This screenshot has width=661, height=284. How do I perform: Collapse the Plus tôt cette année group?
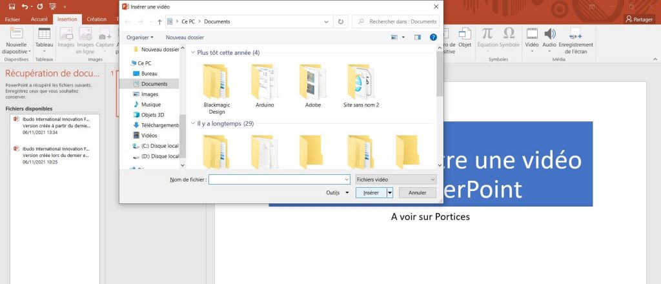pos(193,53)
